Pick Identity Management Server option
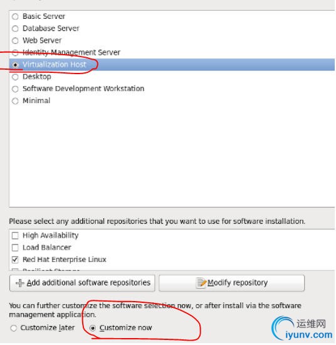 pos(15,53)
